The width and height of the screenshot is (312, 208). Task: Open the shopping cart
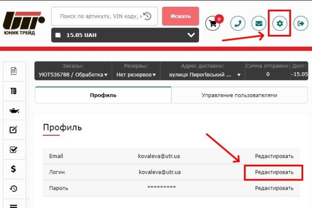click(212, 23)
